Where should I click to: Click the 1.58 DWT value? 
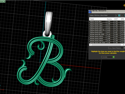click(x=116, y=43)
